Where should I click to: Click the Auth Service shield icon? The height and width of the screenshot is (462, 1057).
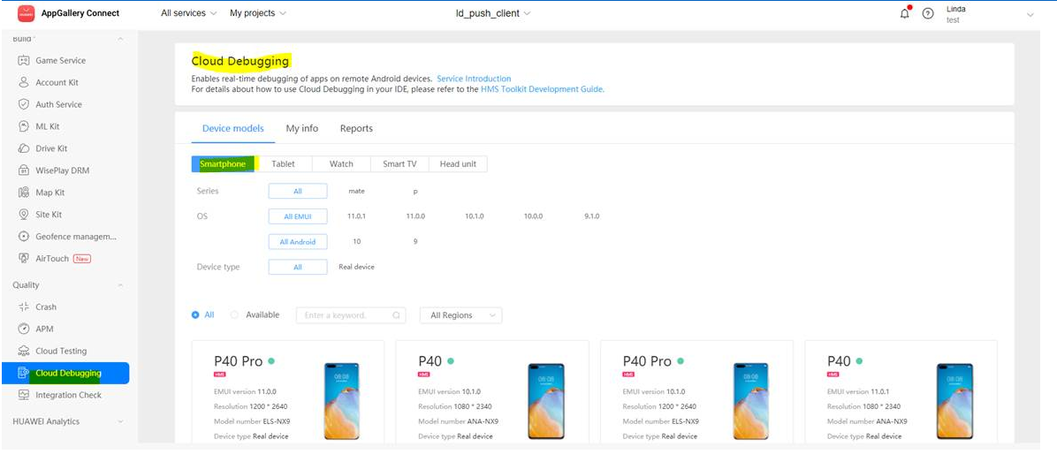[24, 104]
